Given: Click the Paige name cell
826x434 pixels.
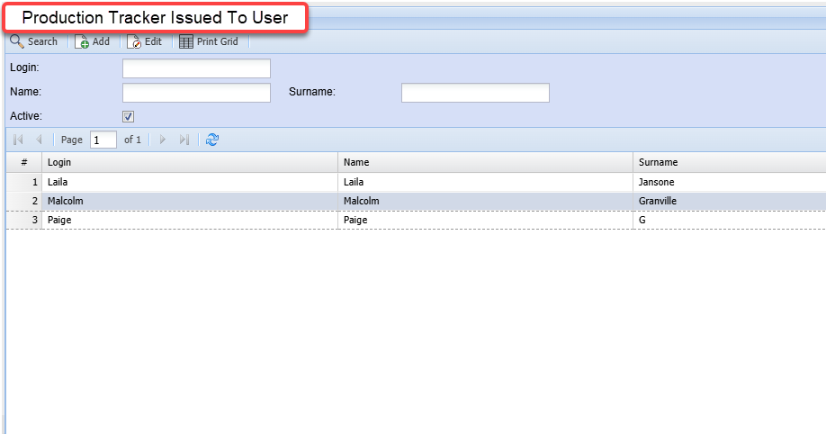Looking at the screenshot, I should (x=485, y=220).
